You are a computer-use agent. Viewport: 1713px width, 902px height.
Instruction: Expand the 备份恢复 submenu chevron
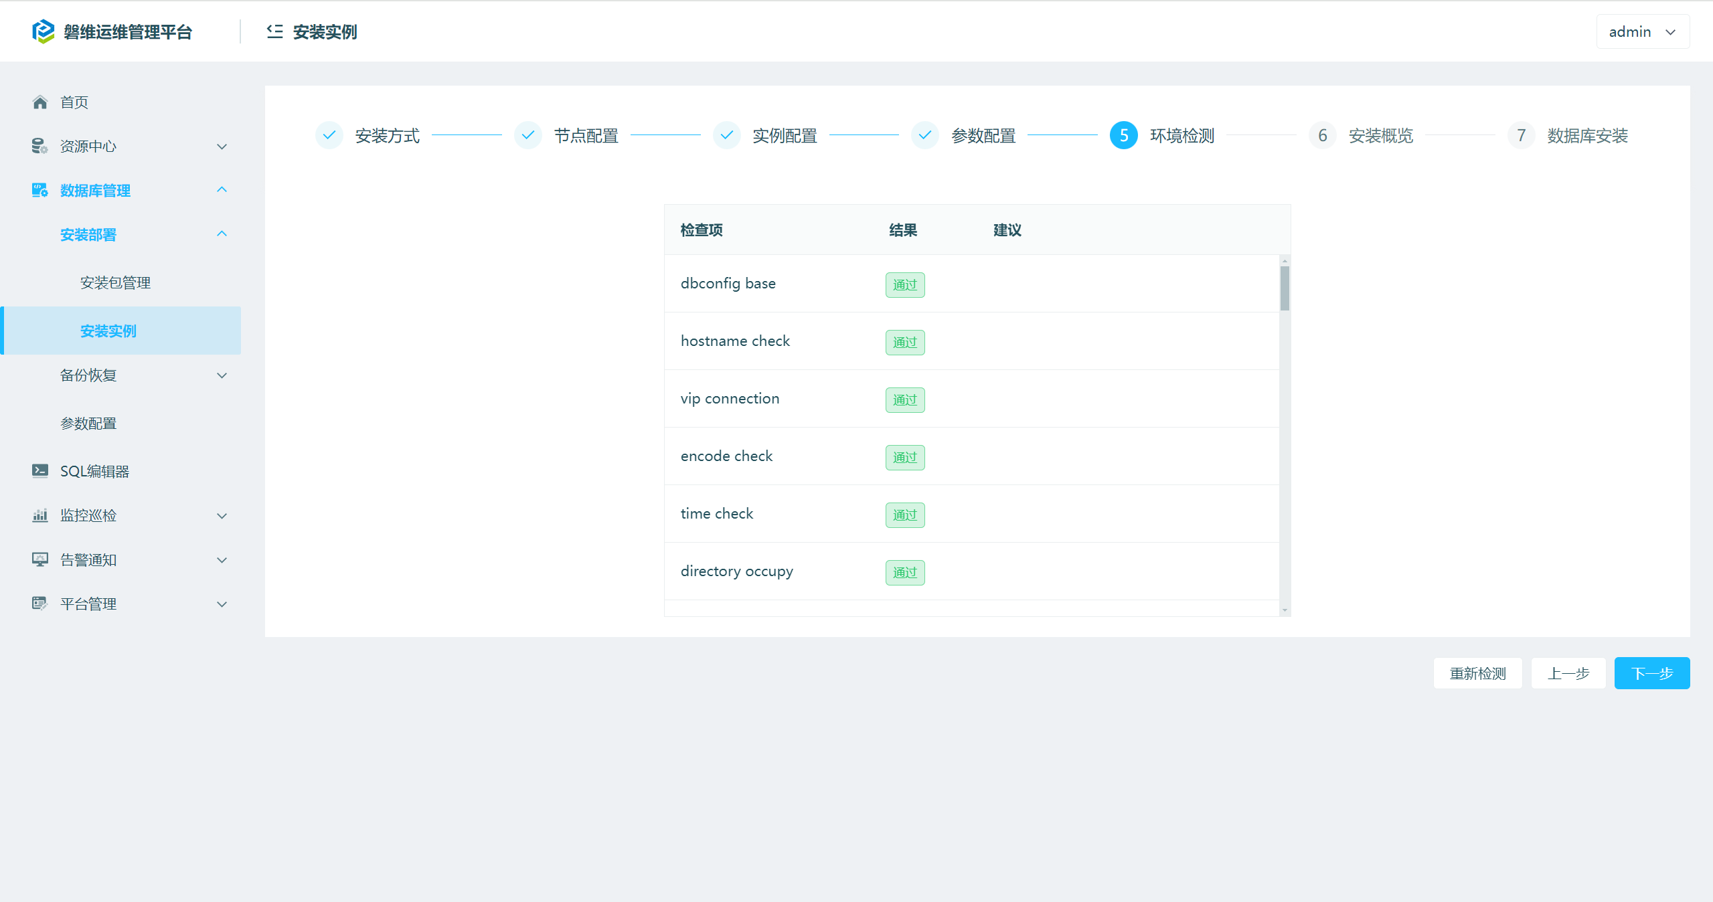(x=222, y=375)
